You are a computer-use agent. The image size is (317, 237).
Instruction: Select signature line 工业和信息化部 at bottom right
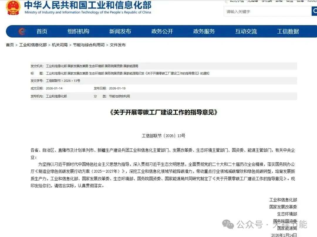point(283,200)
